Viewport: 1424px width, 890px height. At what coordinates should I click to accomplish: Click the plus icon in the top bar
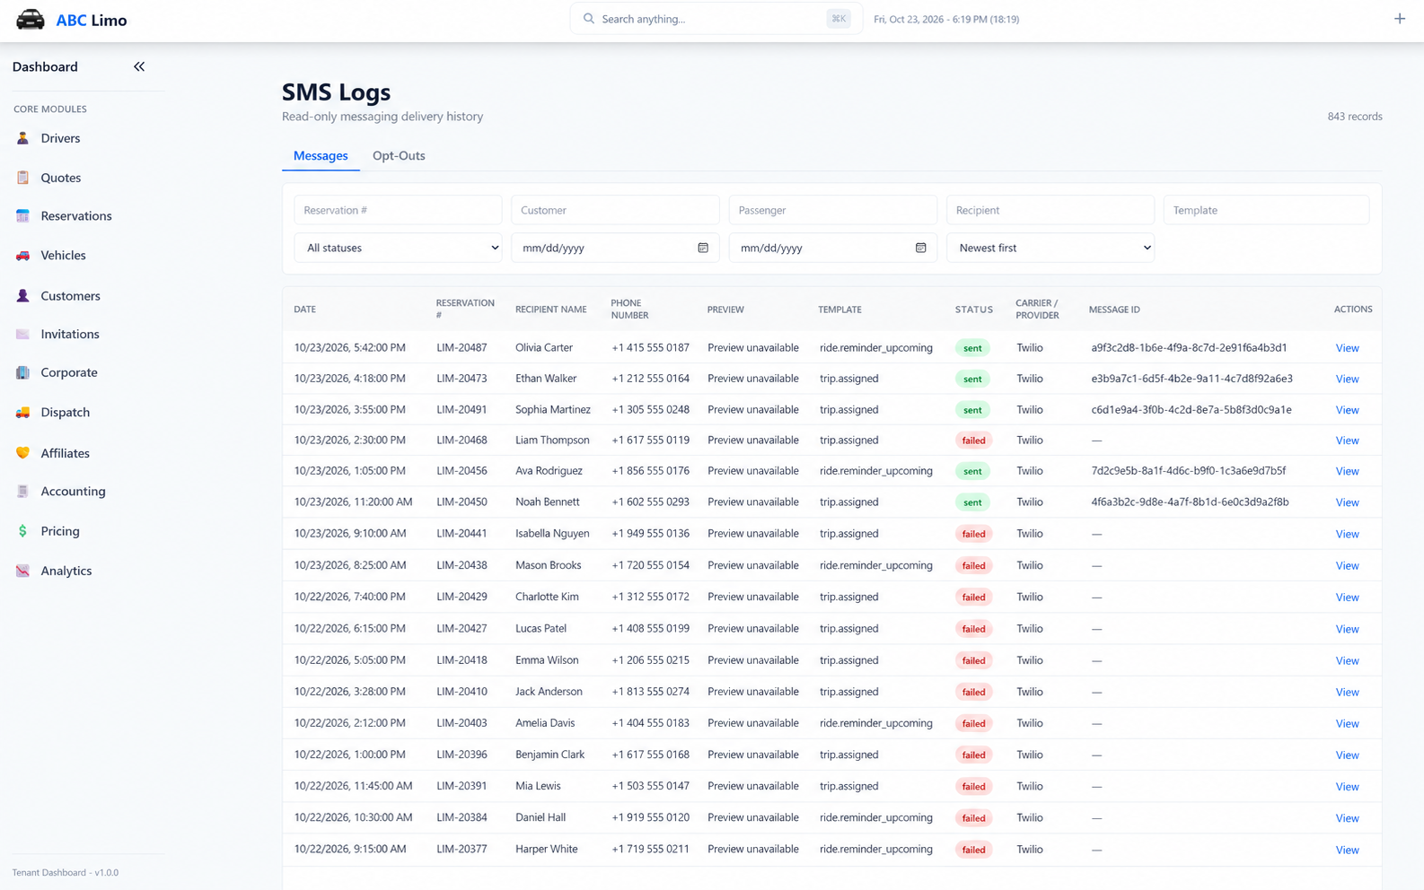pyautogui.click(x=1399, y=19)
